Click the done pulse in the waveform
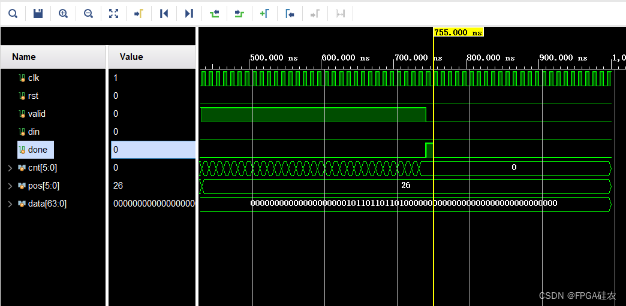 coord(429,150)
